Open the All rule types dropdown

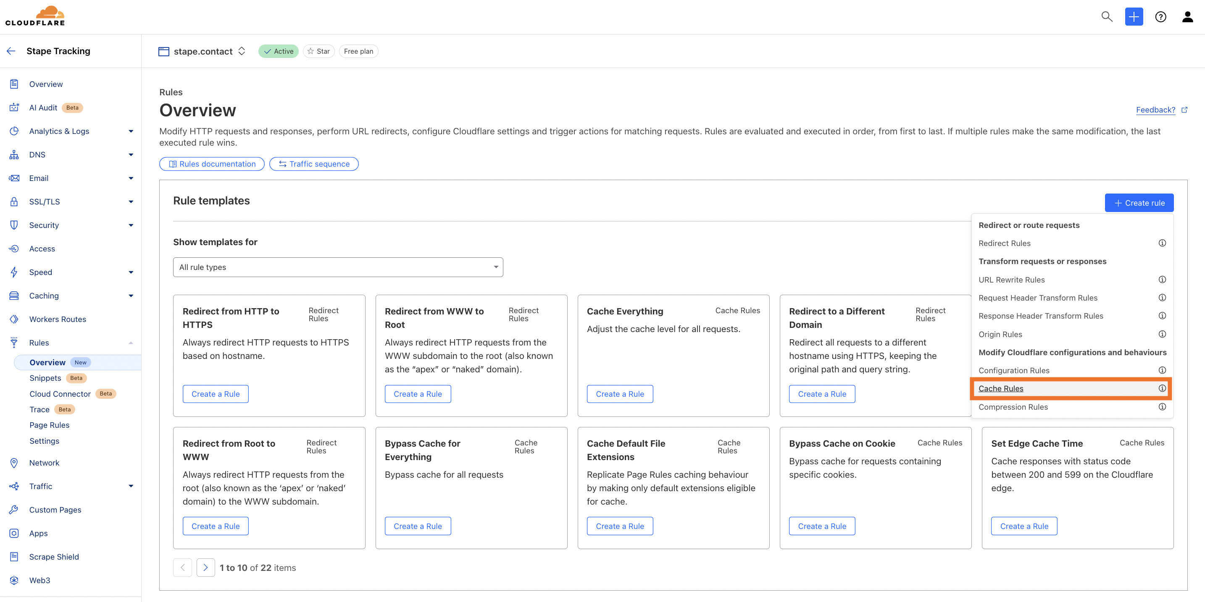coord(338,267)
